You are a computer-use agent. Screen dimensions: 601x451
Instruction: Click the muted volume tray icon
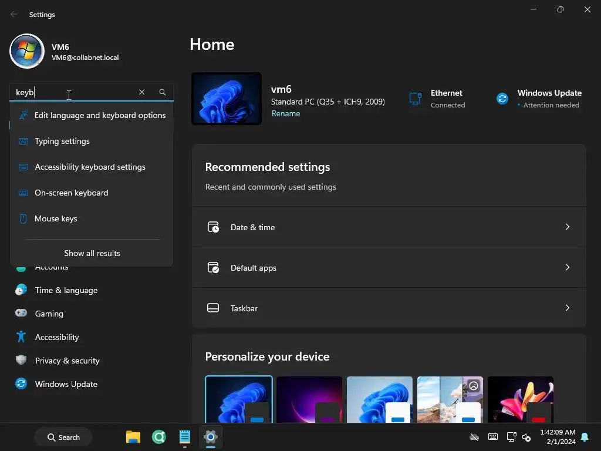coord(526,437)
